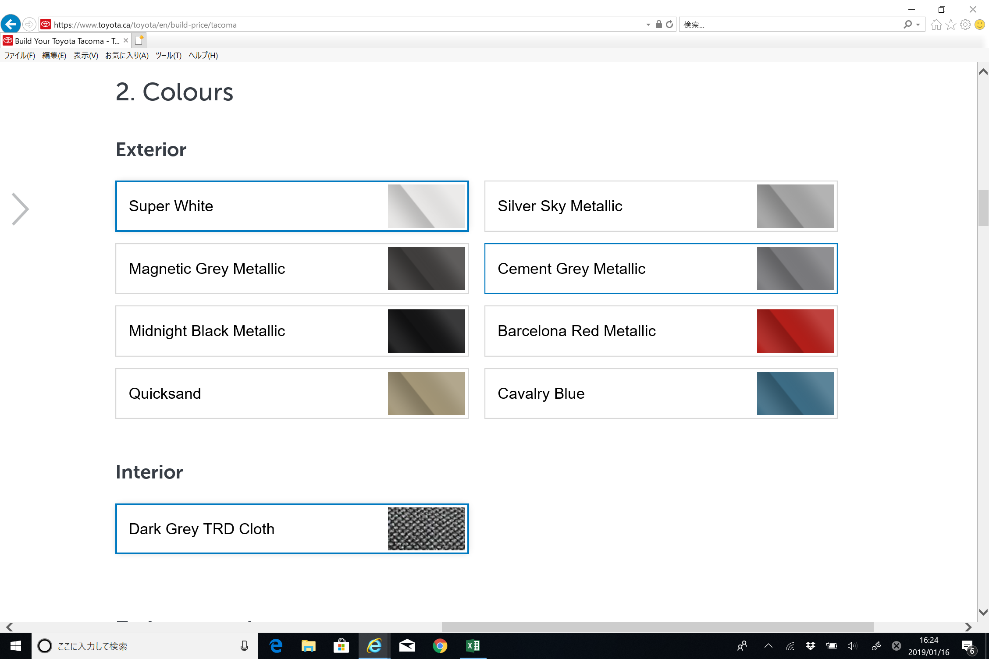Click the vertical scrollbar up arrow
The width and height of the screenshot is (989, 659).
click(983, 71)
